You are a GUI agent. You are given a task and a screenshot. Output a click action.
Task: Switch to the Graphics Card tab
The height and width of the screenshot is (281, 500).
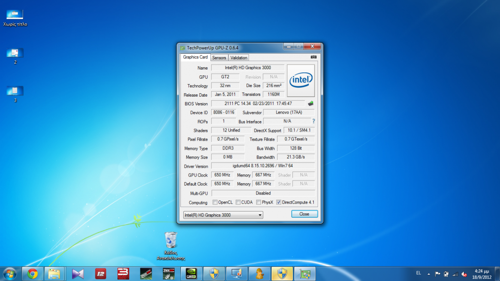(195, 57)
